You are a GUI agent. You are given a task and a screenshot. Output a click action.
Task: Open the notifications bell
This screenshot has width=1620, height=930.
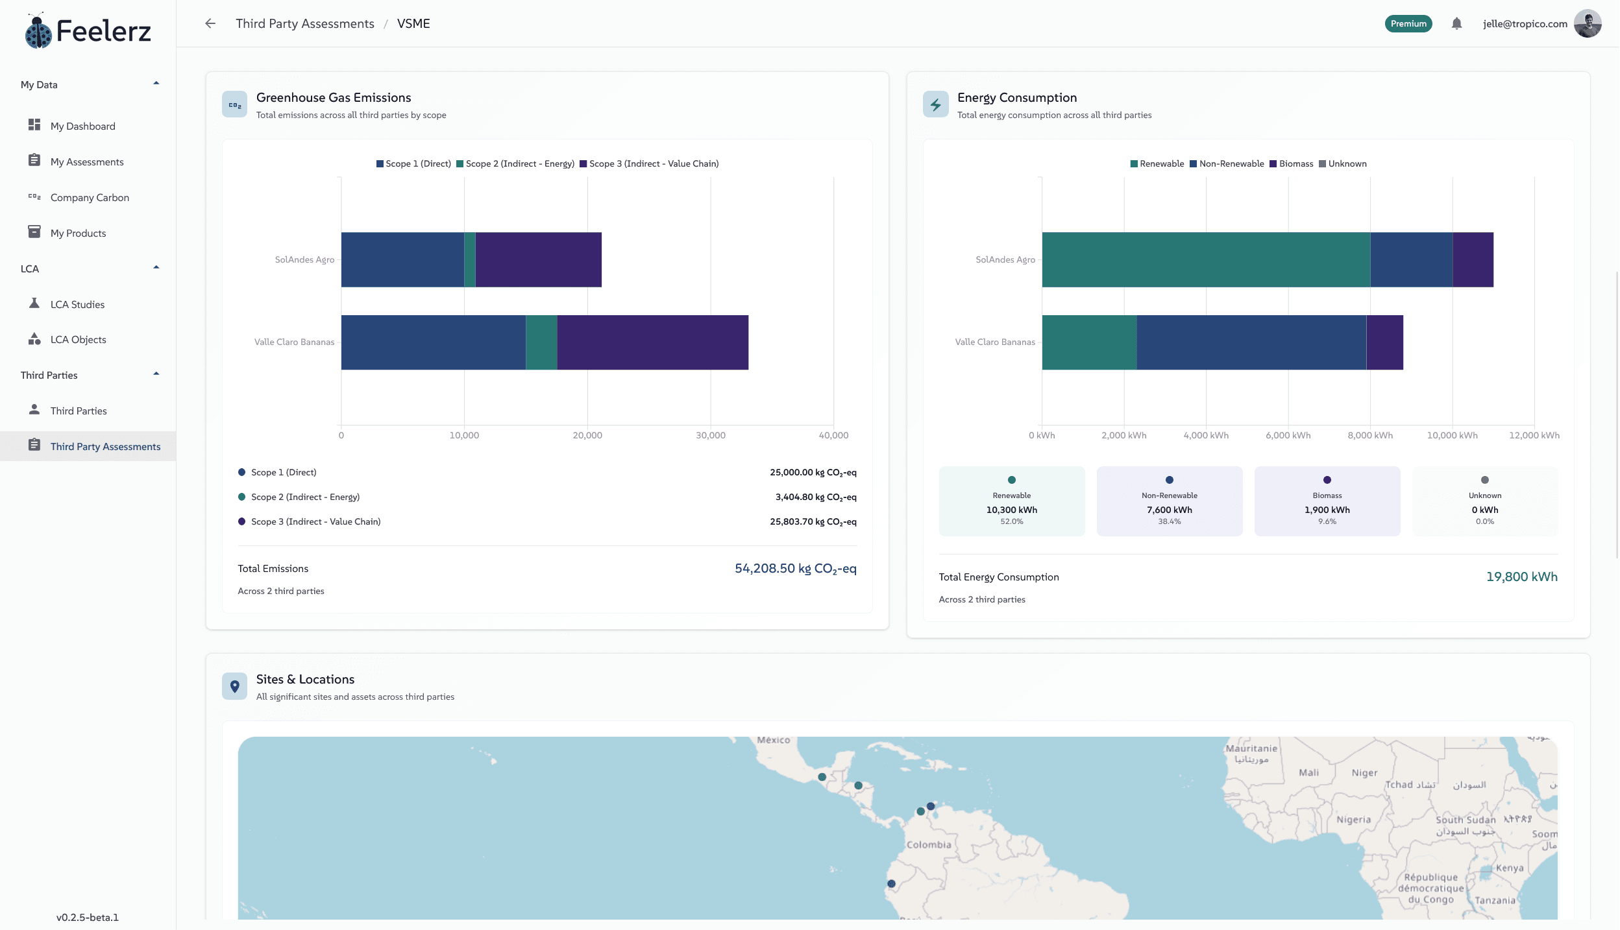[x=1456, y=23]
